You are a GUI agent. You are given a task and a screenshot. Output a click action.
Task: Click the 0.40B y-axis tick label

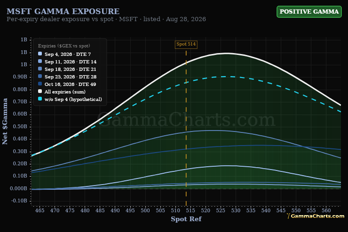[x=20, y=139]
